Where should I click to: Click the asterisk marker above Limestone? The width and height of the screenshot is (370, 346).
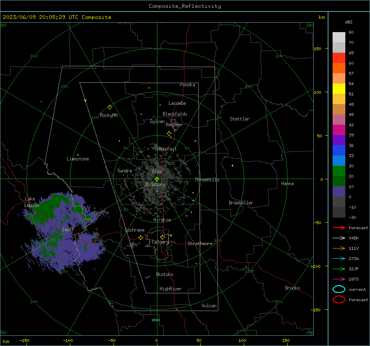click(x=78, y=155)
